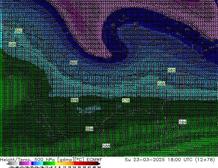Click the '-54' value in the legend scale
218x168 pixels.
tap(11, 167)
